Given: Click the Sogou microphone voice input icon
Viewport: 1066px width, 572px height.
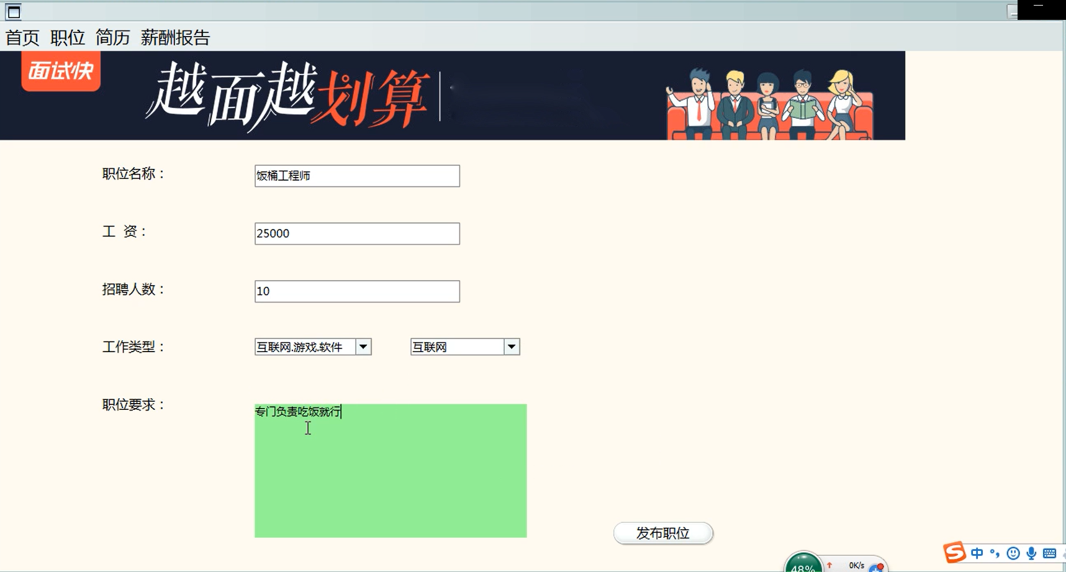Looking at the screenshot, I should point(1031,553).
